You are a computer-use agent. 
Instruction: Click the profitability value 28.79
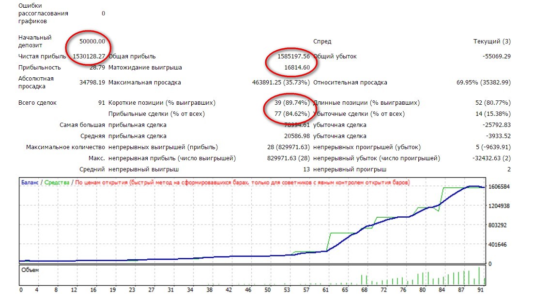pos(96,68)
